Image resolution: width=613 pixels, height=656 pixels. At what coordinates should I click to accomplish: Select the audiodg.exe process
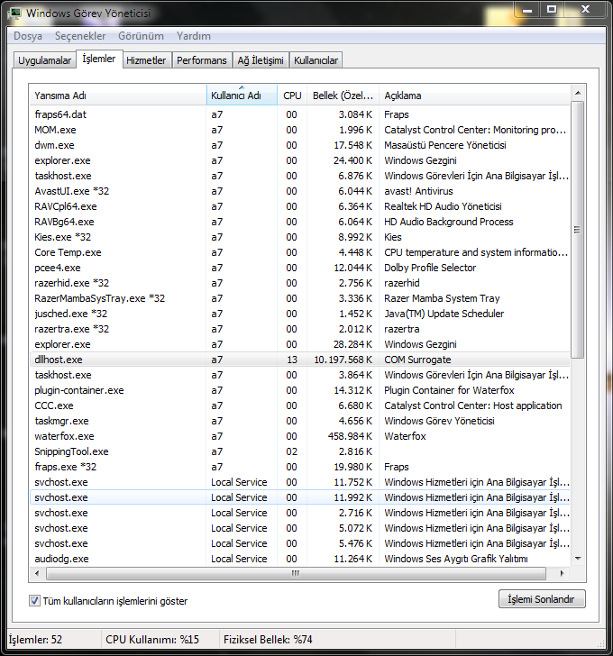coord(299,559)
